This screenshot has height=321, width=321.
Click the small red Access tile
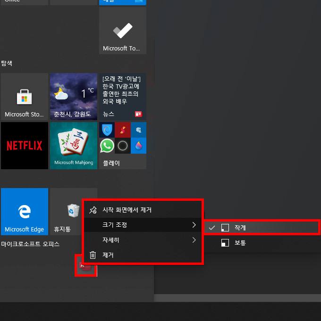click(86, 269)
